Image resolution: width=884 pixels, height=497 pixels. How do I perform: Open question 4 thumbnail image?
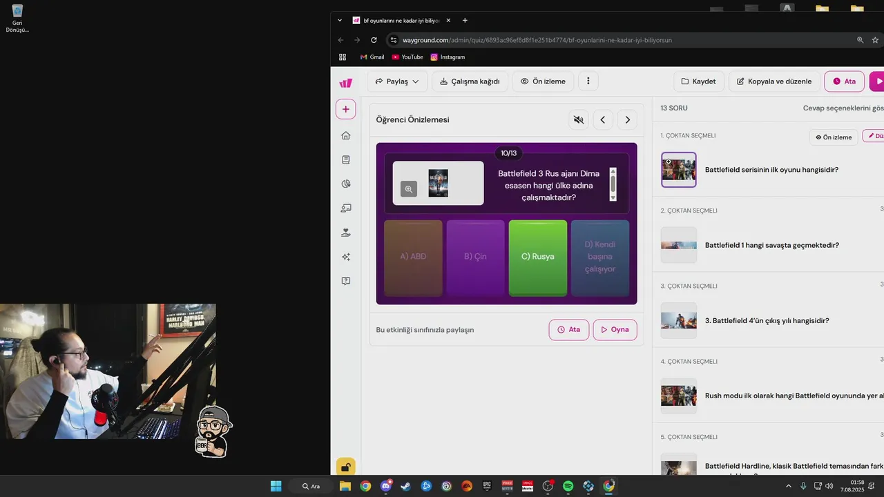679,396
